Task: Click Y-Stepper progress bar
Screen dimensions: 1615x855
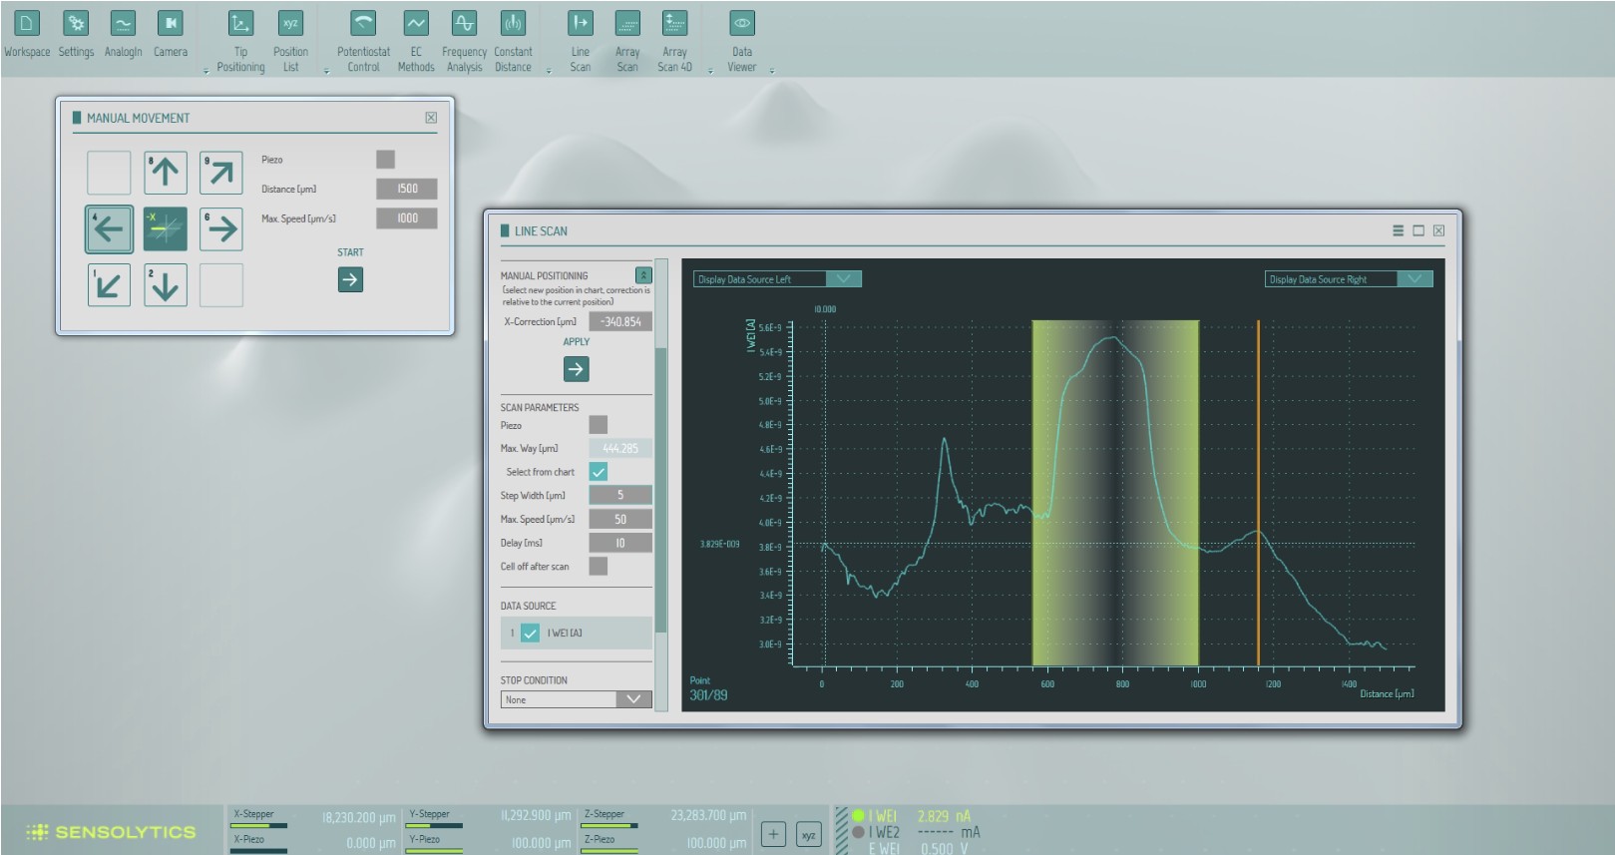Action: pos(434,826)
